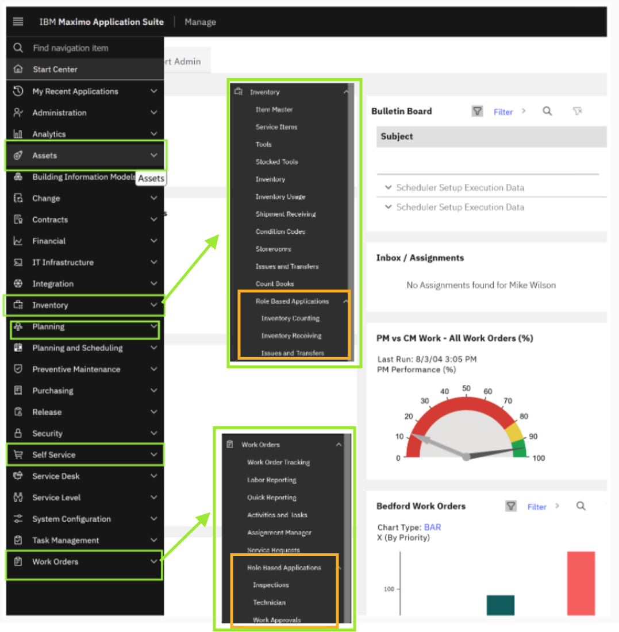The height and width of the screenshot is (632, 619).
Task: Click the Administration person icon
Action: [x=18, y=113]
